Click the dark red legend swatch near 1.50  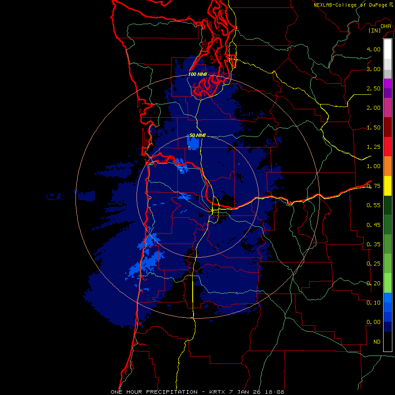pos(388,127)
